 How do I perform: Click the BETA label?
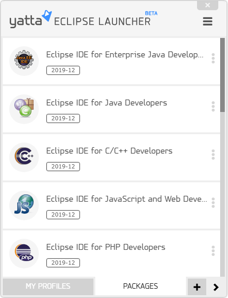click(151, 13)
